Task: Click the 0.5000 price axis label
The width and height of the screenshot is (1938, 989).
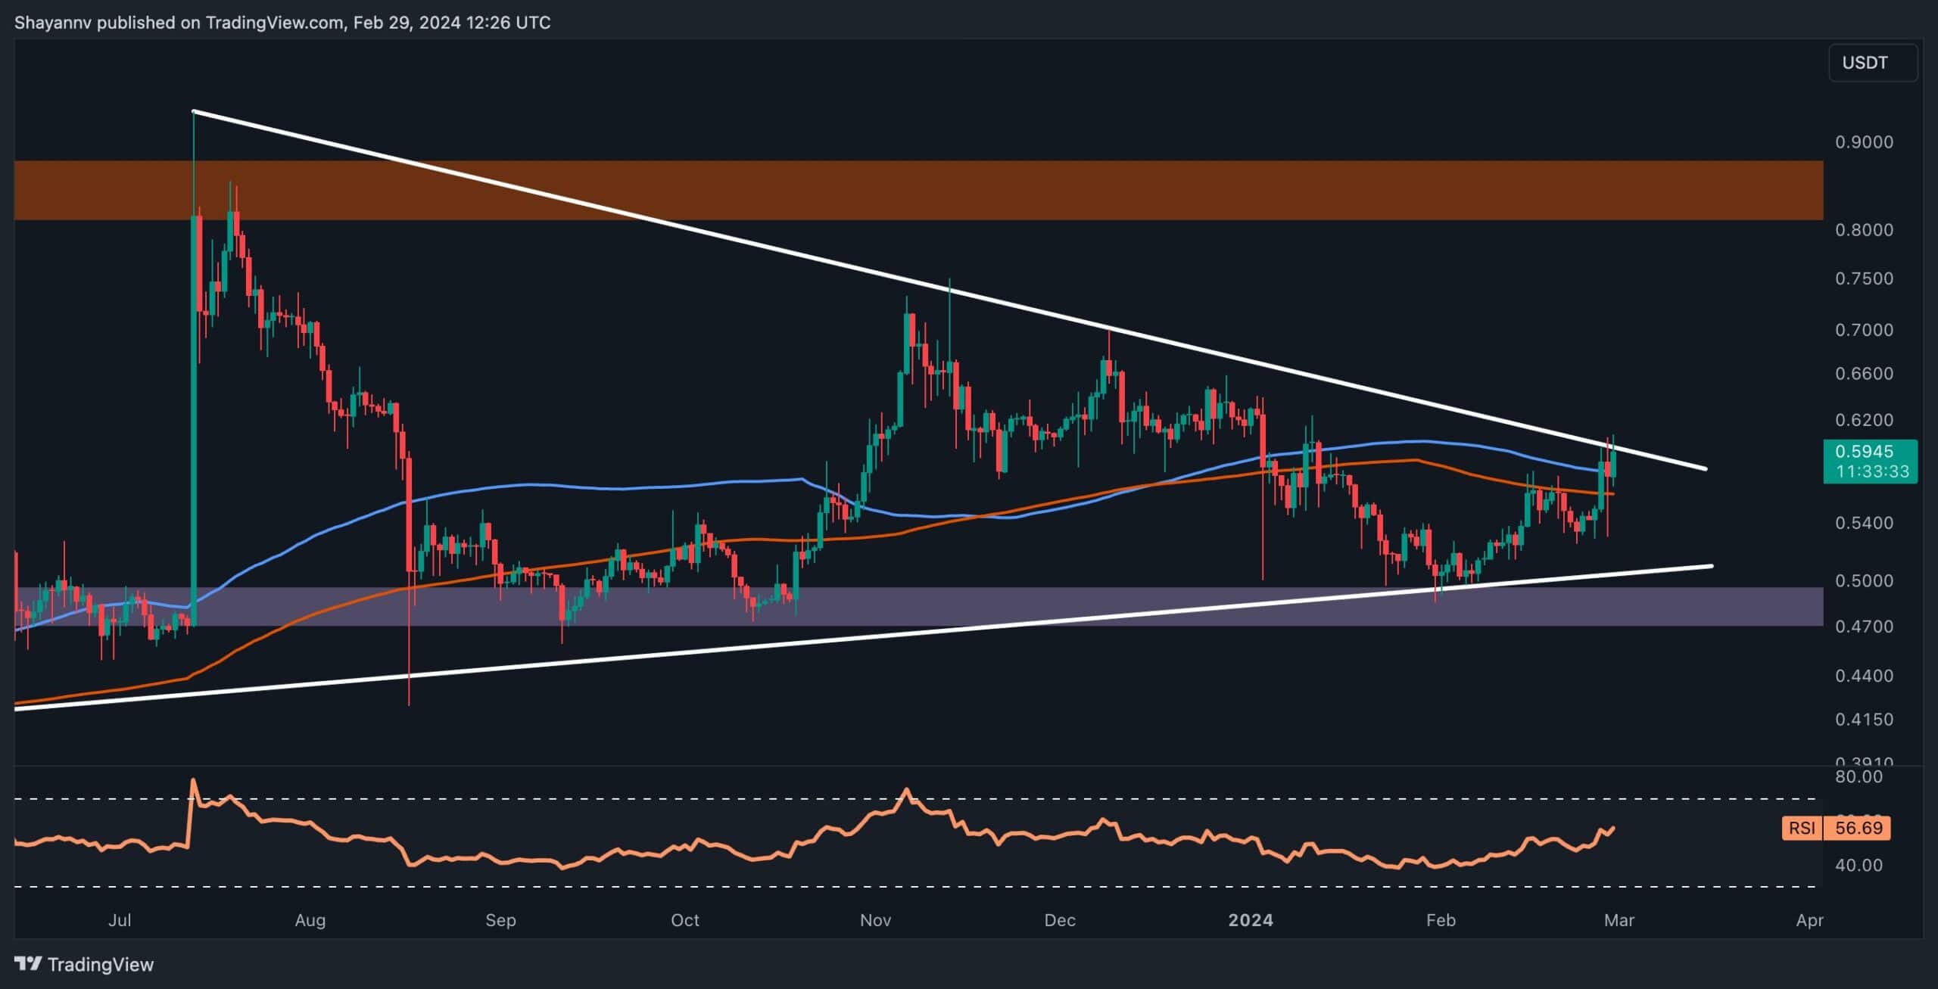Action: pos(1864,581)
